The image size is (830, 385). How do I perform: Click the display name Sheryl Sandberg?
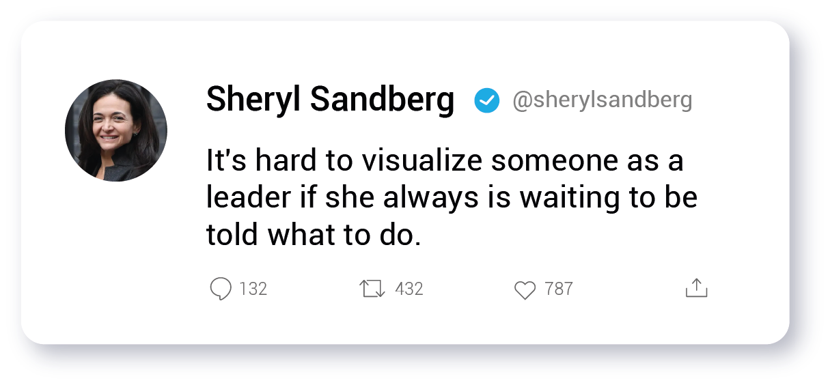click(330, 100)
